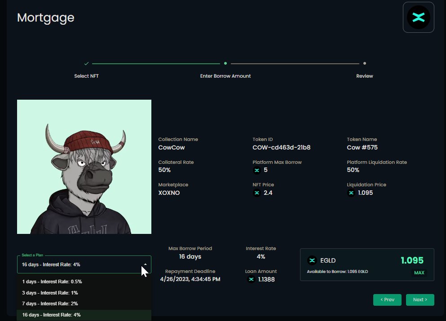Click Token ID value COW-cd463d-21b8
Viewport: 446px width, 321px height.
click(281, 147)
